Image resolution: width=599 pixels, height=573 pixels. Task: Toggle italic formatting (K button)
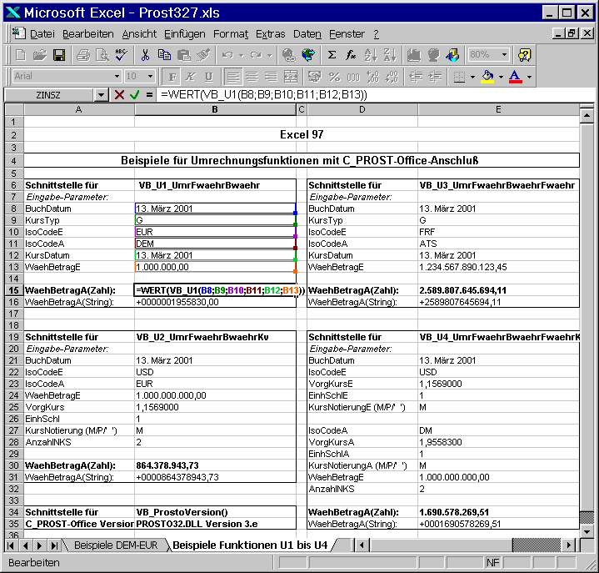point(190,77)
